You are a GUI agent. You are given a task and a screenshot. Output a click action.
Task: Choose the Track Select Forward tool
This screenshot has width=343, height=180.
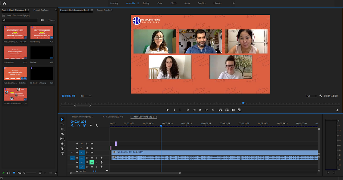point(62,124)
